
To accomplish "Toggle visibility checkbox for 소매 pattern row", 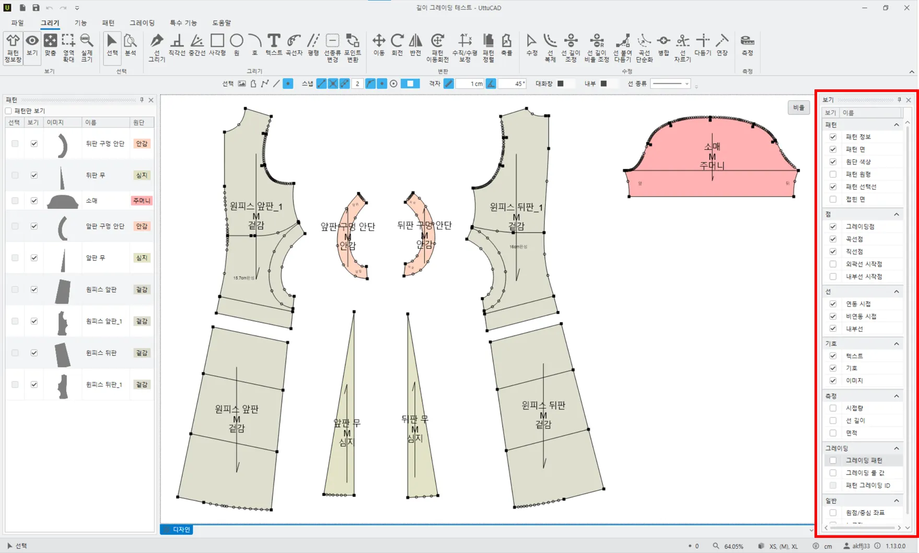I will point(34,201).
